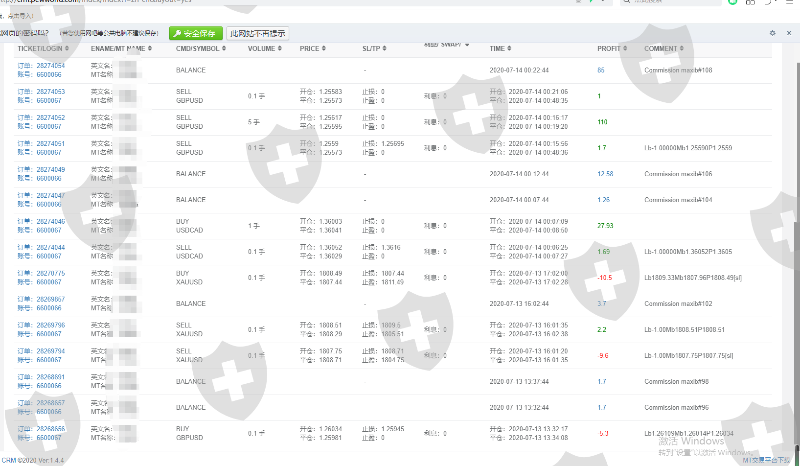Screen dimensions: 800x466
Task: Click the MT交易平台下载 download link
Action: pyautogui.click(x=766, y=460)
